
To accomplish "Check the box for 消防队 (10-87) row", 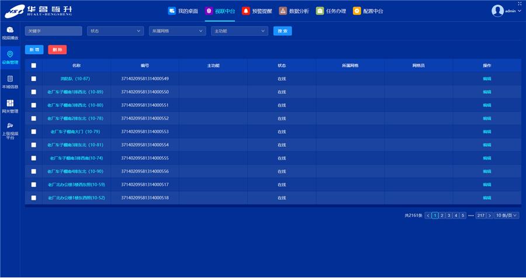I will pyautogui.click(x=33, y=79).
